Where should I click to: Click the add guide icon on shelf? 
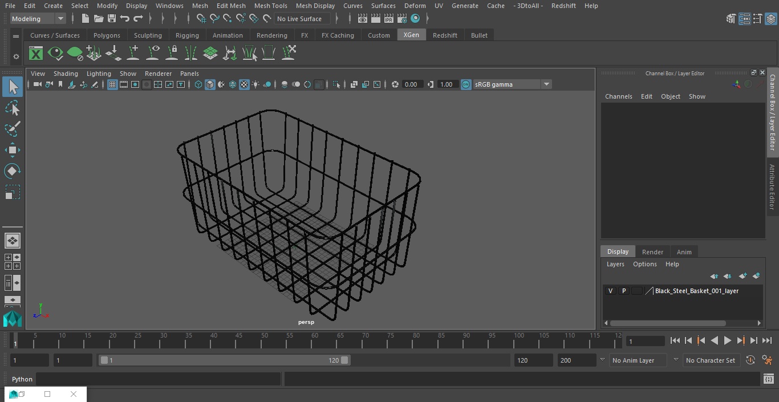[x=133, y=54]
